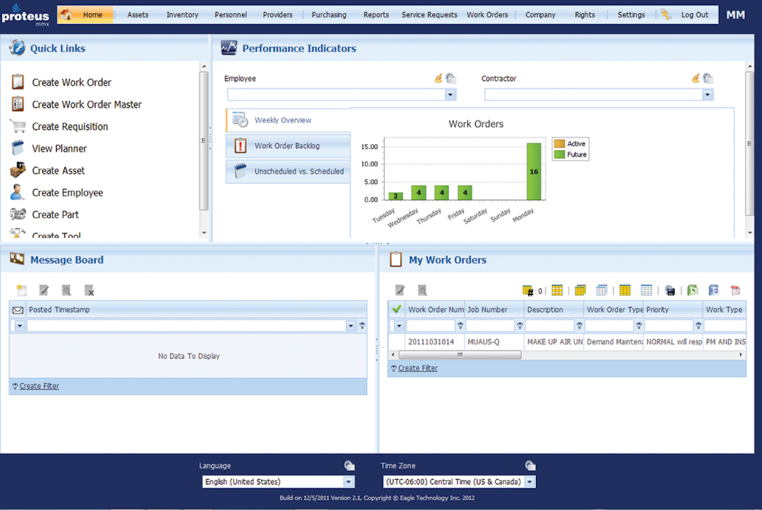Click the Active legend entry in chart
Screen dimensions: 762x510
point(570,144)
